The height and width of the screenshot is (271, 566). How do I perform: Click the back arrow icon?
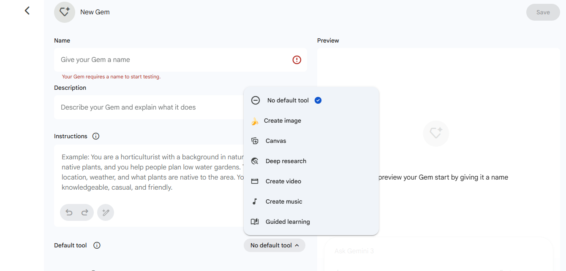tap(27, 11)
